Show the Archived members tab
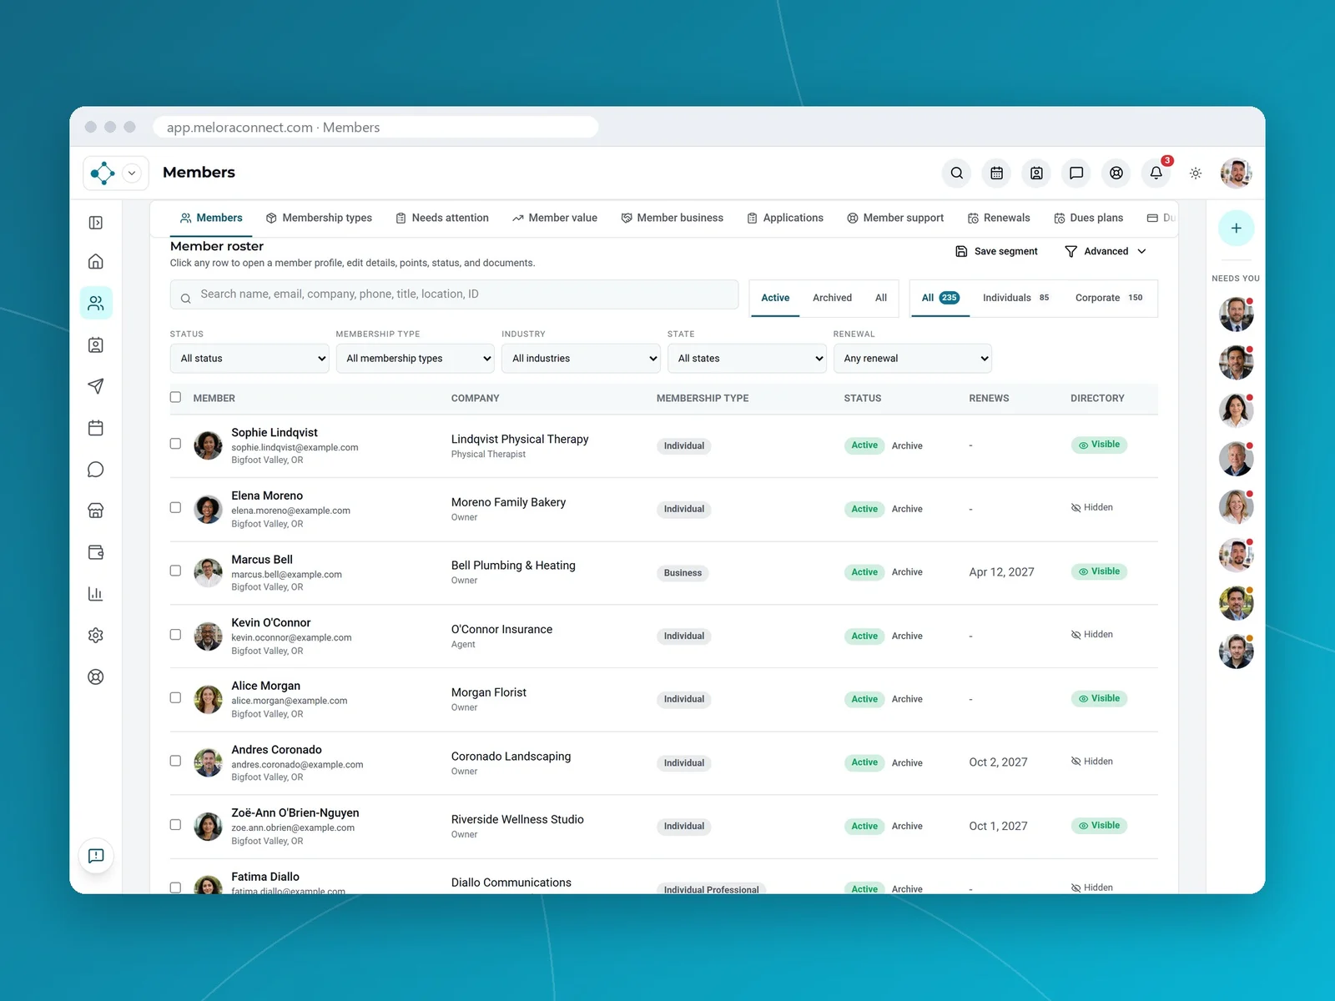The width and height of the screenshot is (1335, 1001). click(832, 298)
